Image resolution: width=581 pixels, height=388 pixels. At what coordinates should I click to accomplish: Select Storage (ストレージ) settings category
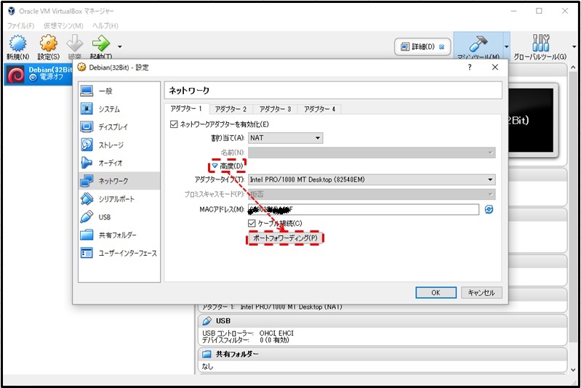pyautogui.click(x=119, y=145)
